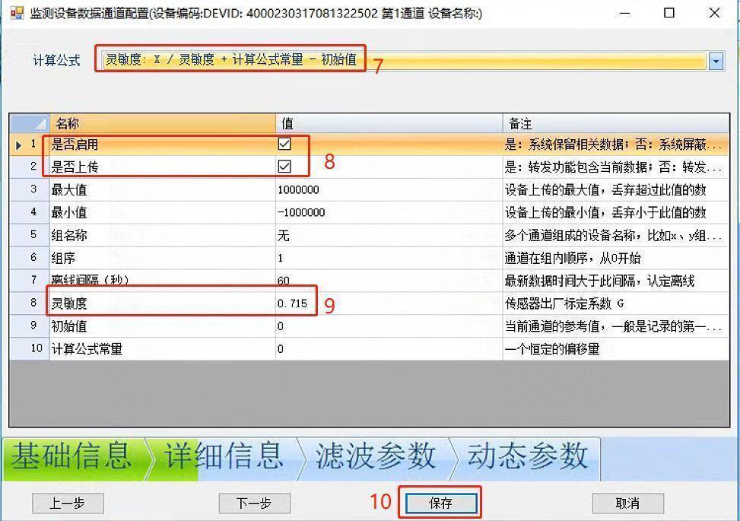Open the 动态参数 tab
This screenshot has height=521, width=740.
pos(527,456)
